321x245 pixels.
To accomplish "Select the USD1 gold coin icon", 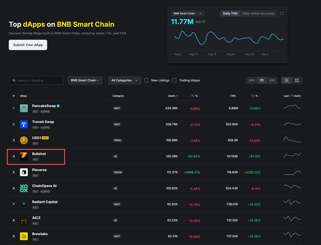I will 24,140.
